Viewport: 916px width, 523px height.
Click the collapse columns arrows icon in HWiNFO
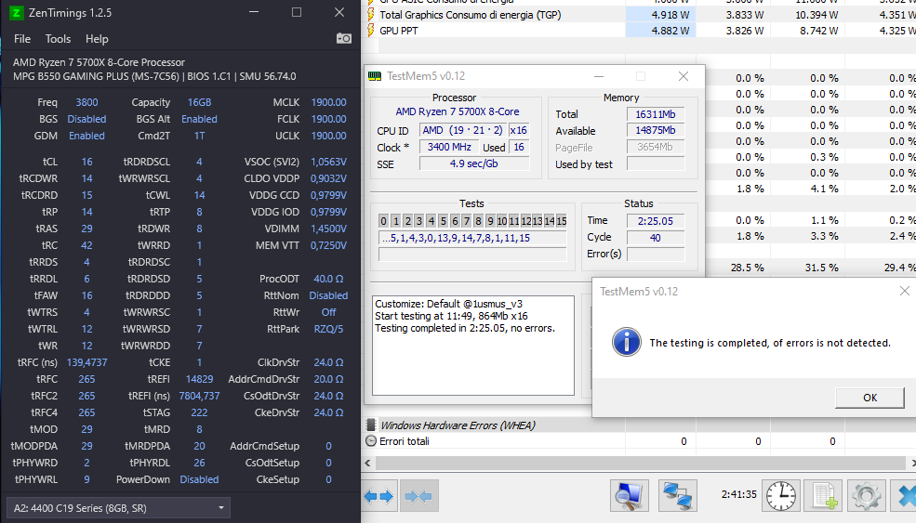(419, 496)
